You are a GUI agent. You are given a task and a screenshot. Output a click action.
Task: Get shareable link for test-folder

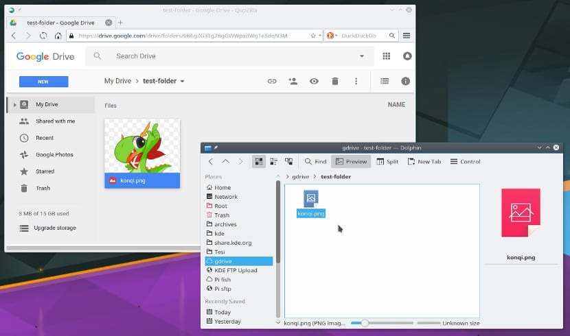click(272, 82)
